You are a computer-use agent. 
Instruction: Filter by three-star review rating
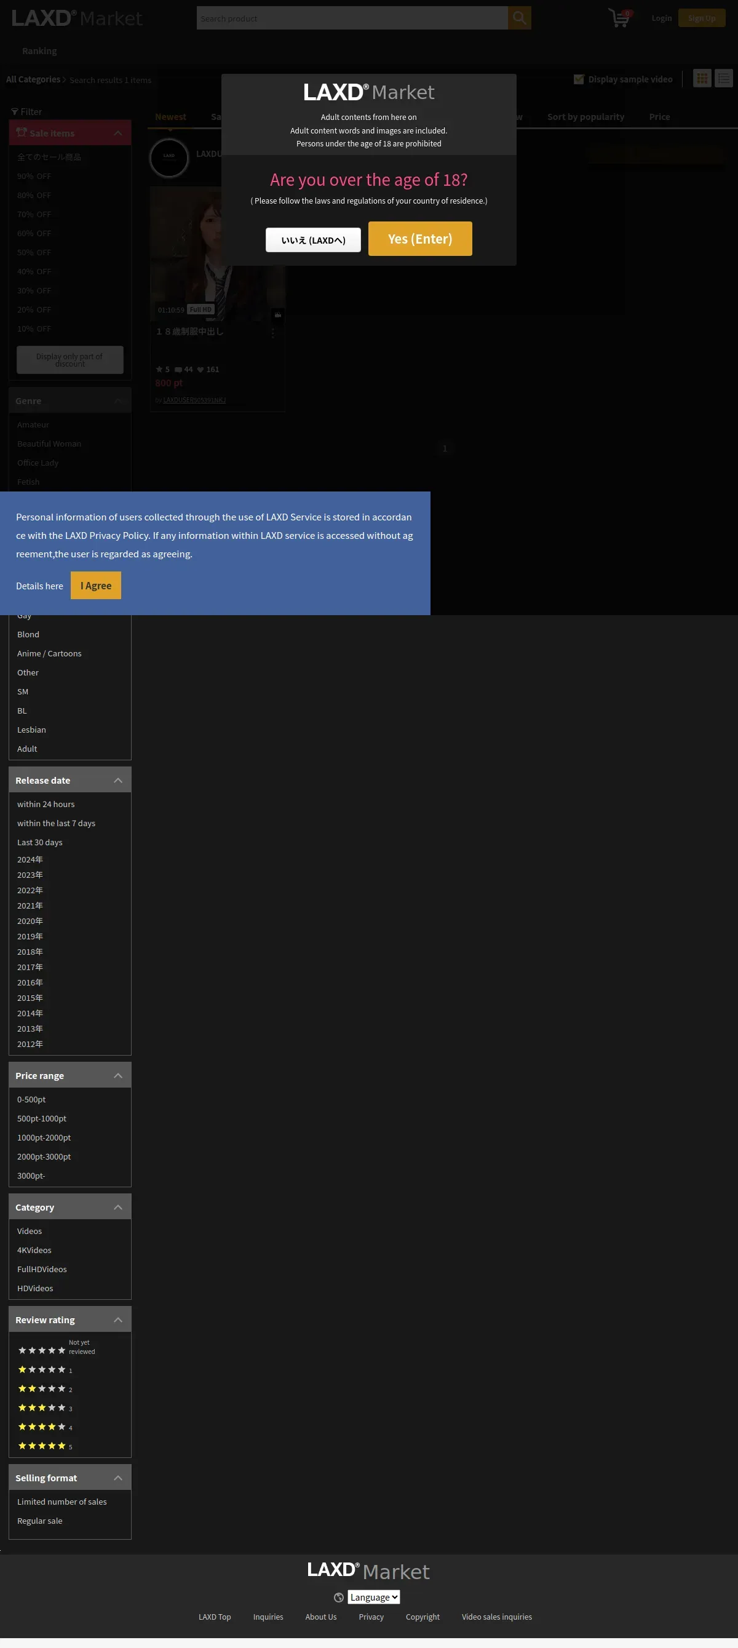pyautogui.click(x=45, y=1407)
